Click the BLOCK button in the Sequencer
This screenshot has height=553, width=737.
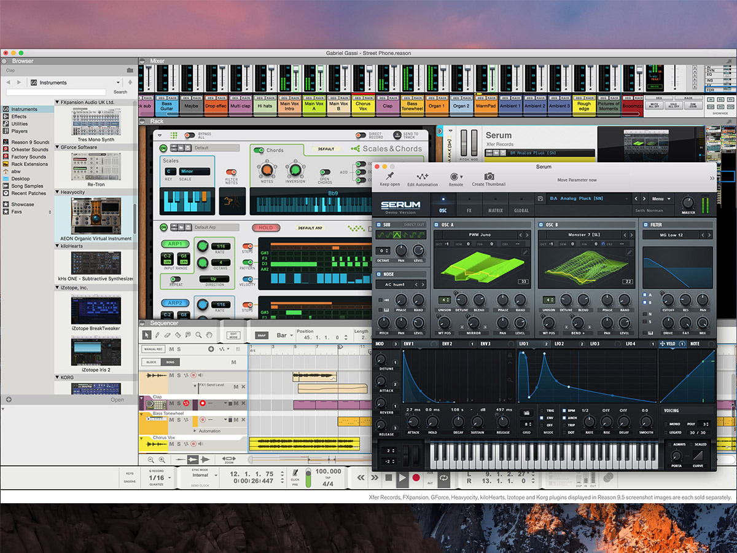coord(150,363)
